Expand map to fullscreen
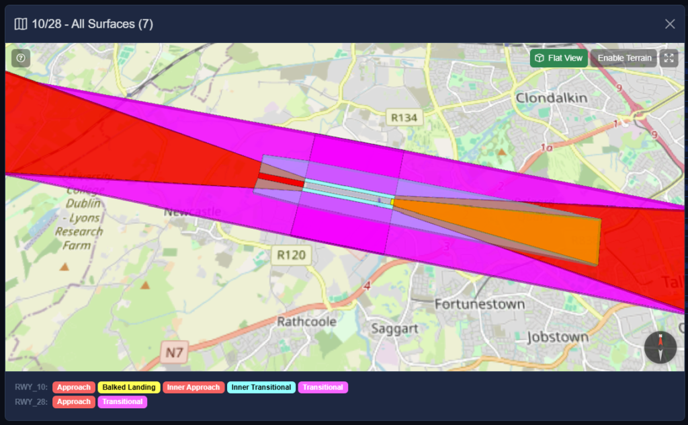Viewport: 688px width, 425px height. 669,58
